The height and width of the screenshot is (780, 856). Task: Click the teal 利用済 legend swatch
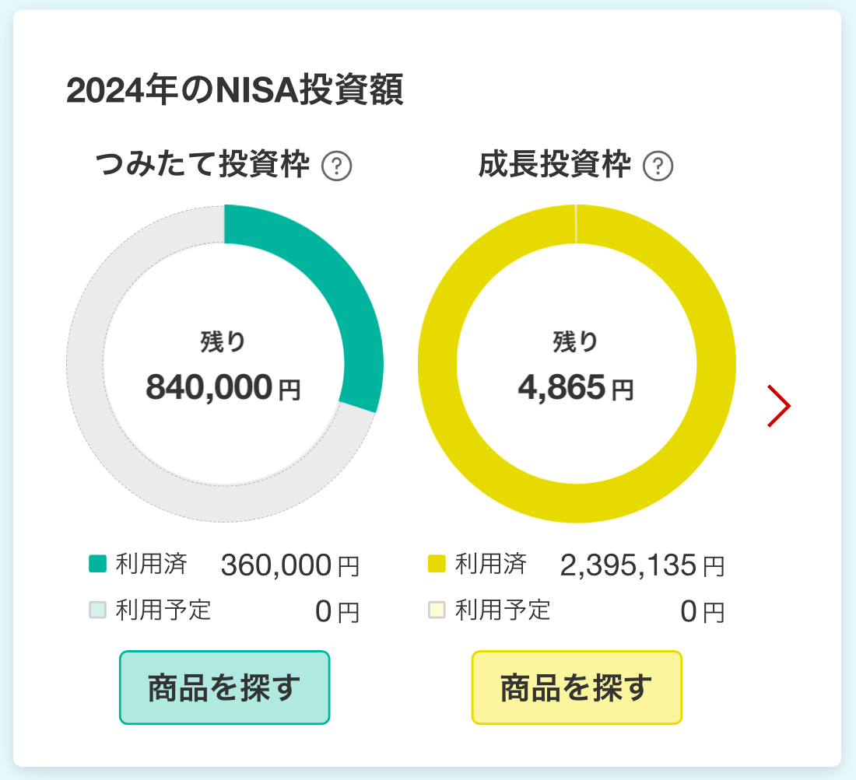point(98,564)
